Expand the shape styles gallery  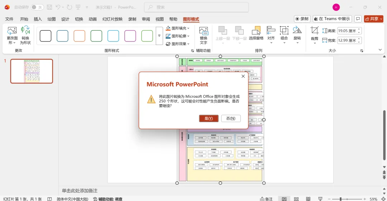(x=159, y=36)
